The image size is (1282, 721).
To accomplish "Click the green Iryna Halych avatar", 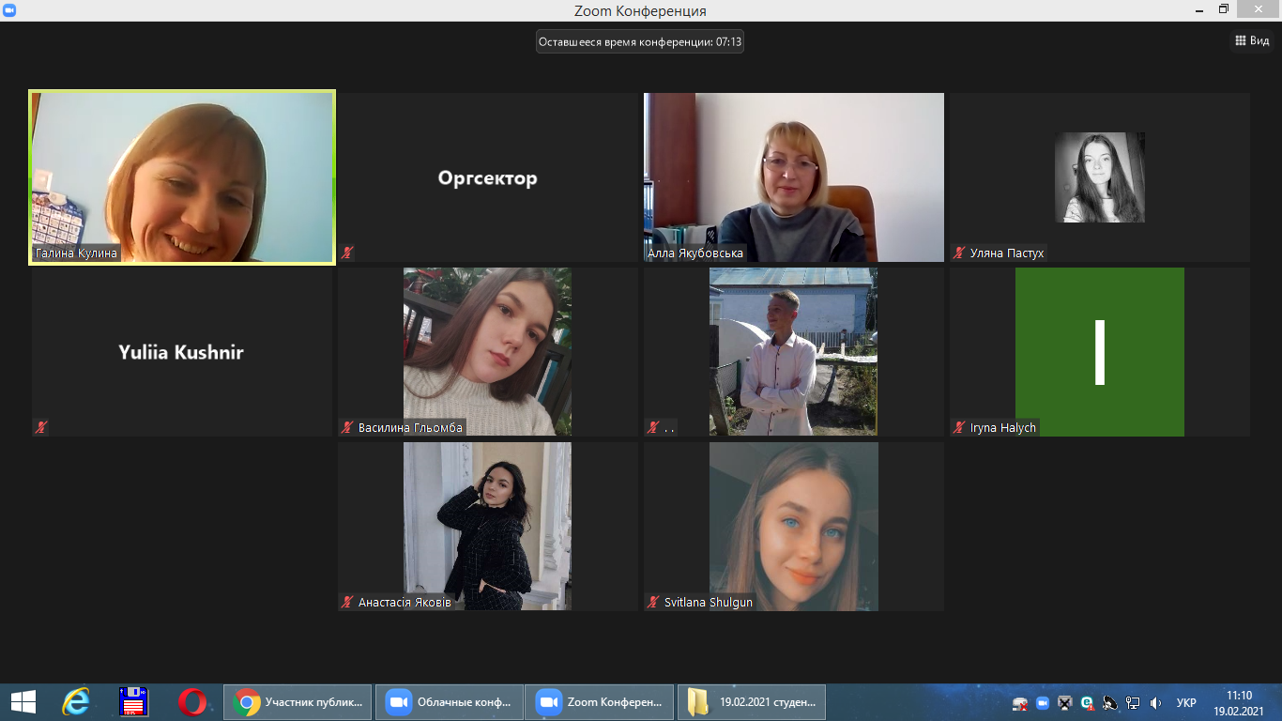I will coord(1100,352).
